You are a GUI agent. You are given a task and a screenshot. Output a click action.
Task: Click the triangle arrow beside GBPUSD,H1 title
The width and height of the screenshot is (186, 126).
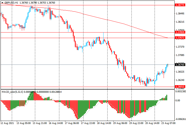click(x=2, y=3)
